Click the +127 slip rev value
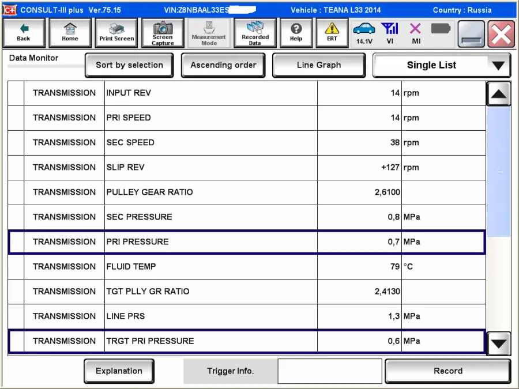This screenshot has width=519, height=389. pyautogui.click(x=390, y=167)
